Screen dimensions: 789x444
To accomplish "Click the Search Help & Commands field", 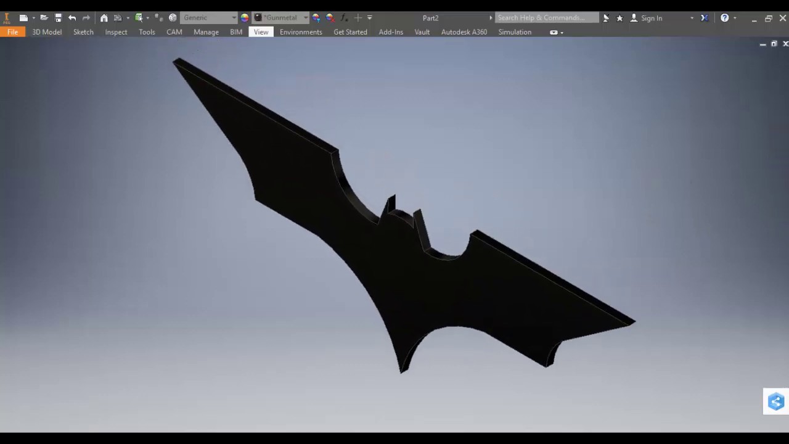I will pyautogui.click(x=547, y=18).
